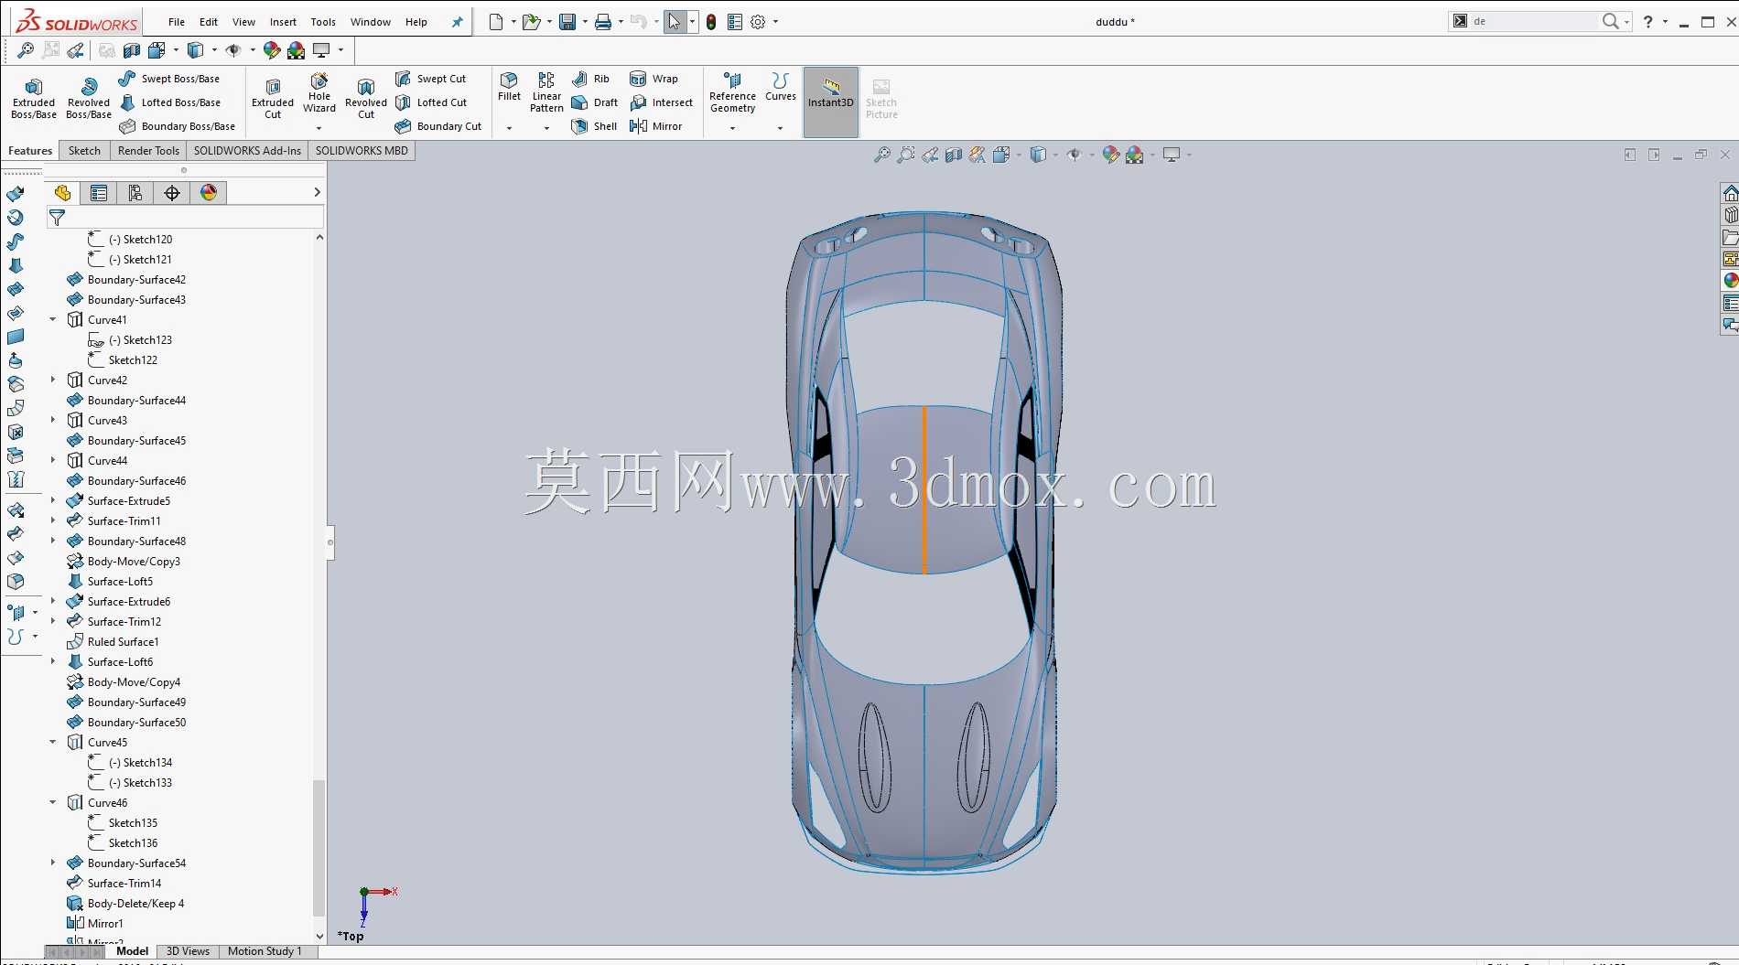Viewport: 1739px width, 965px height.
Task: Click the Draft tool
Action: tap(595, 102)
